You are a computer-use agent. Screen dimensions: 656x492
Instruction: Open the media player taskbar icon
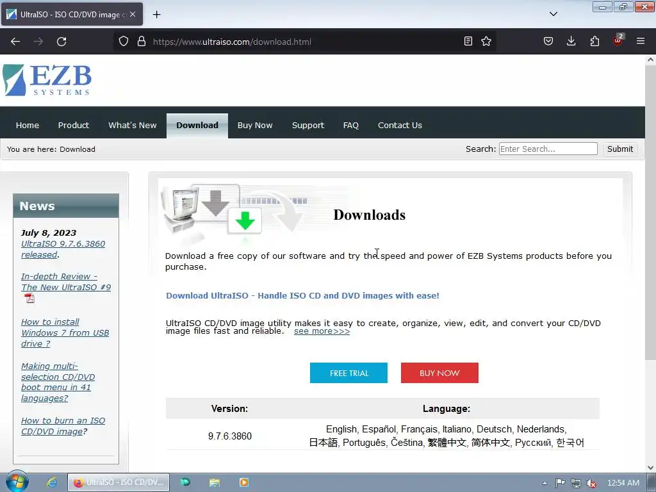244,482
